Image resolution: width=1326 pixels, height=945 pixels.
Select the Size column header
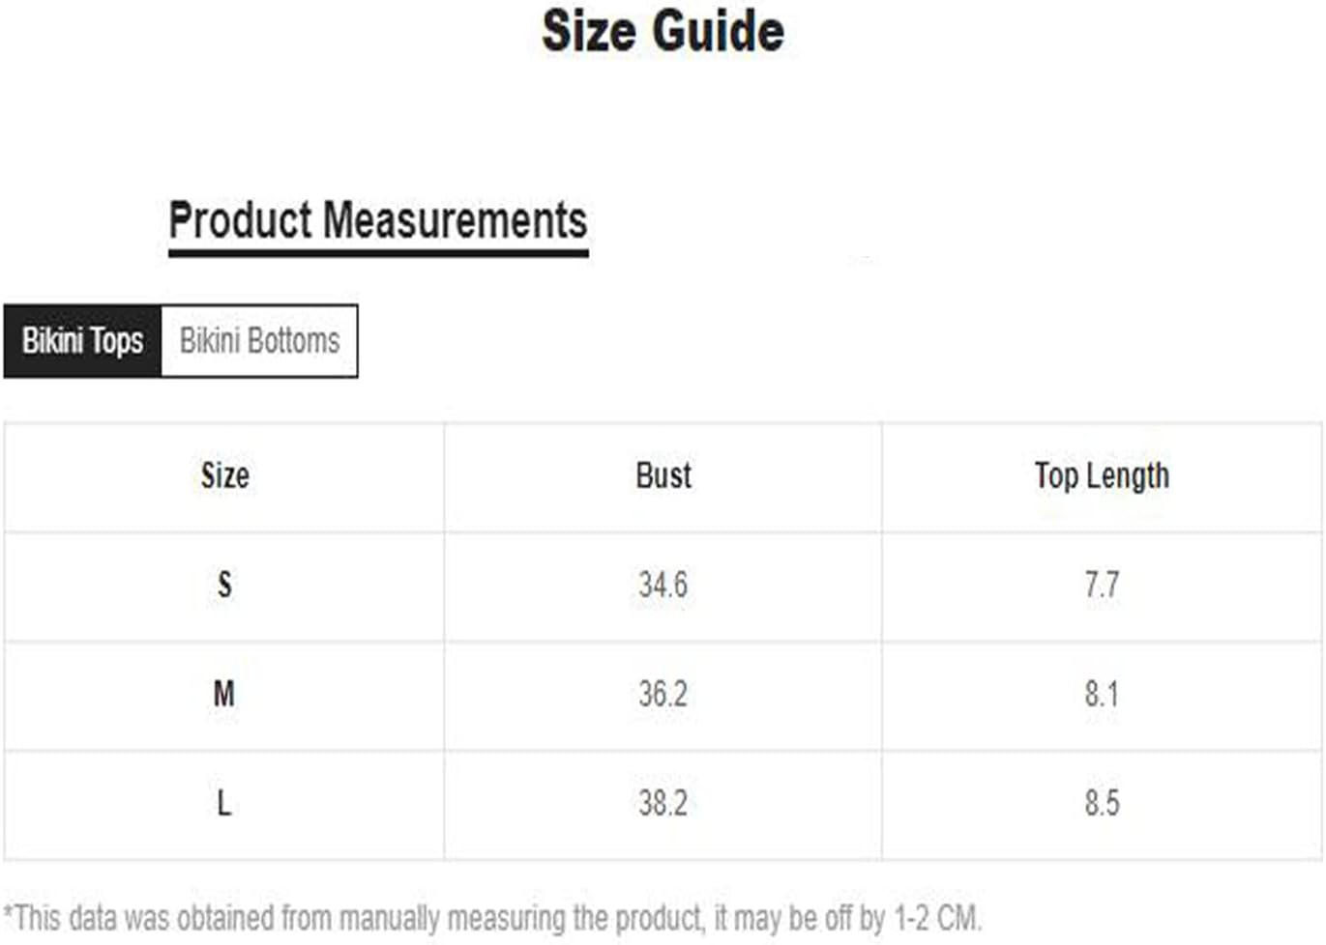coord(224,476)
